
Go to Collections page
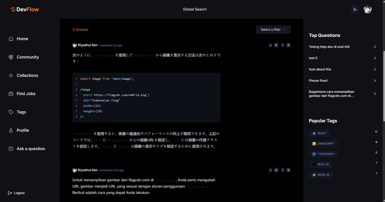pyautogui.click(x=27, y=76)
